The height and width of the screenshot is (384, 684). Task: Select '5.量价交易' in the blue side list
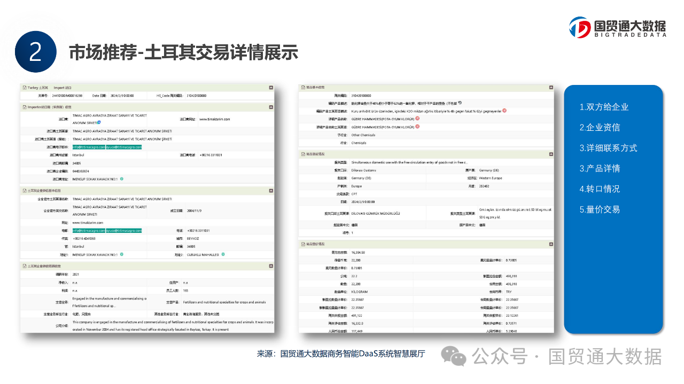(600, 209)
